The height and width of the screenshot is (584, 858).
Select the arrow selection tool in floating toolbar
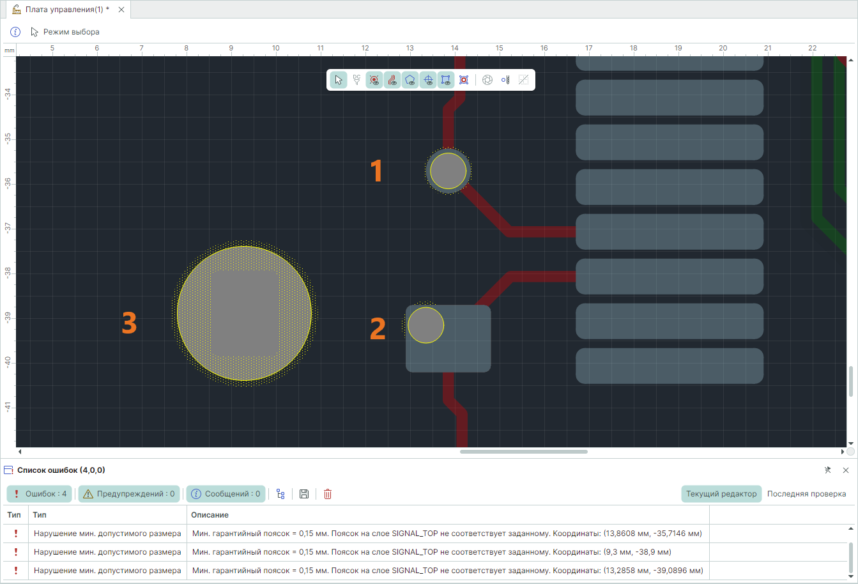tap(339, 80)
